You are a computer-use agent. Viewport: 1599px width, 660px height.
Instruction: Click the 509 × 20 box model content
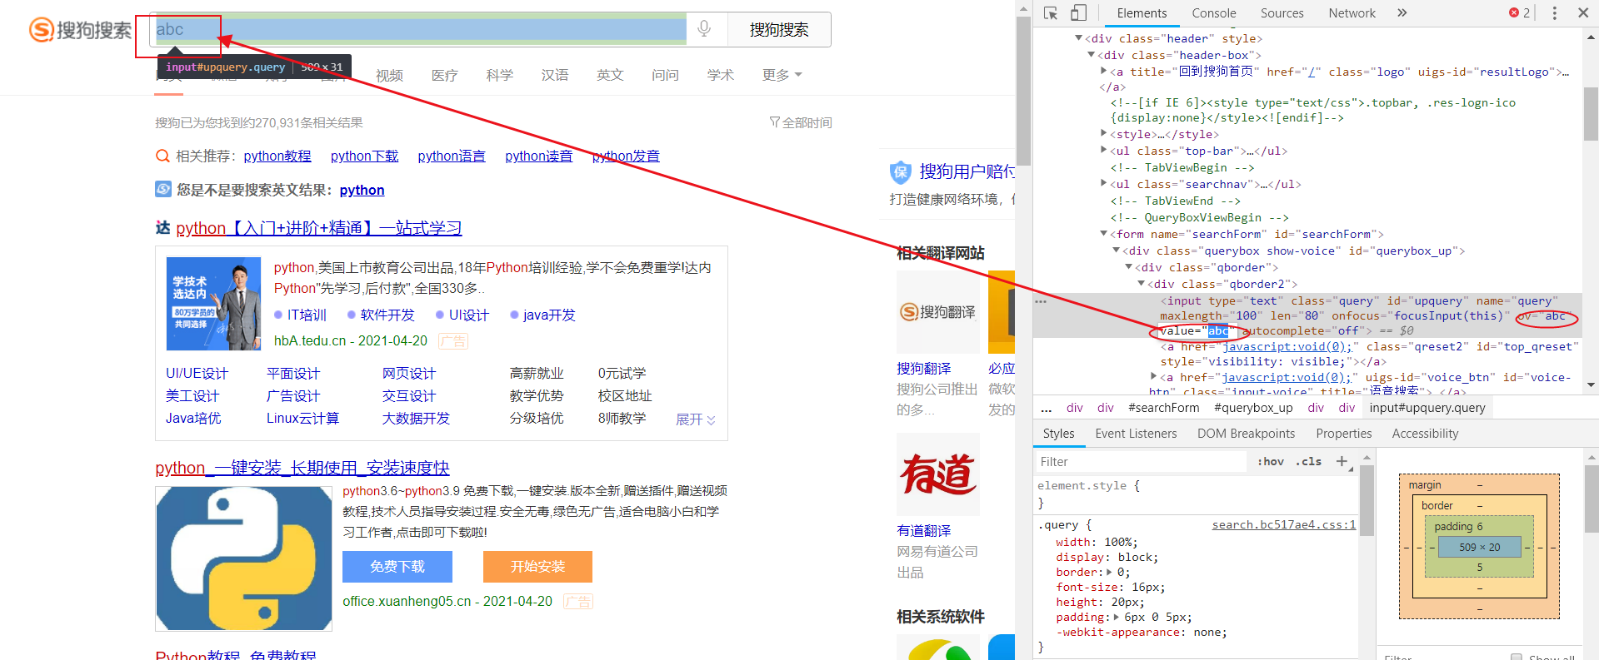click(x=1479, y=547)
